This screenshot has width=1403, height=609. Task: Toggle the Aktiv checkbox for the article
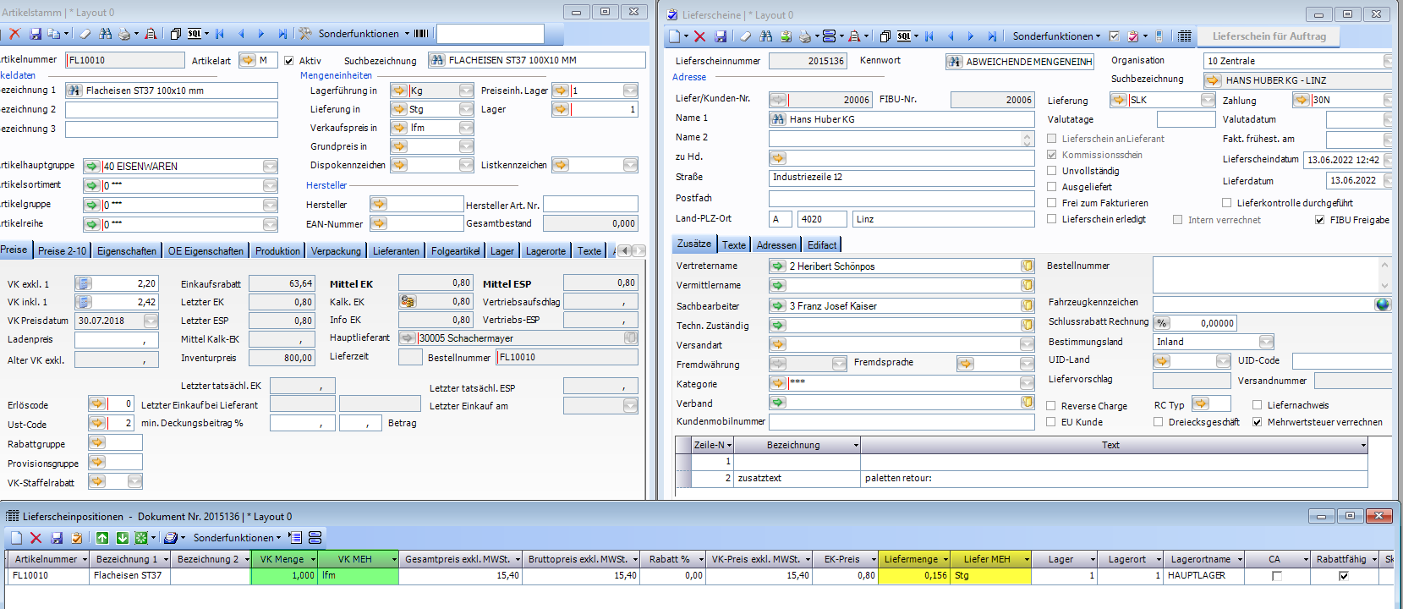(289, 61)
